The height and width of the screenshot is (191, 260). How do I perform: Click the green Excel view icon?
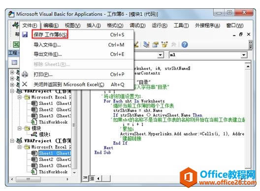(16, 45)
